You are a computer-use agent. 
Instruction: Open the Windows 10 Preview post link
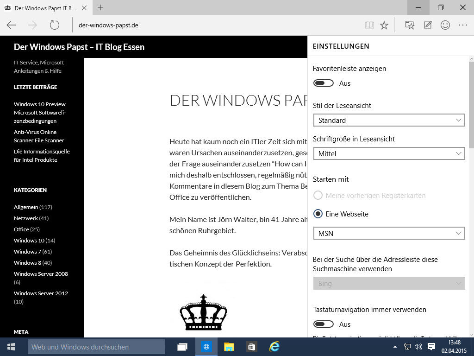click(40, 104)
